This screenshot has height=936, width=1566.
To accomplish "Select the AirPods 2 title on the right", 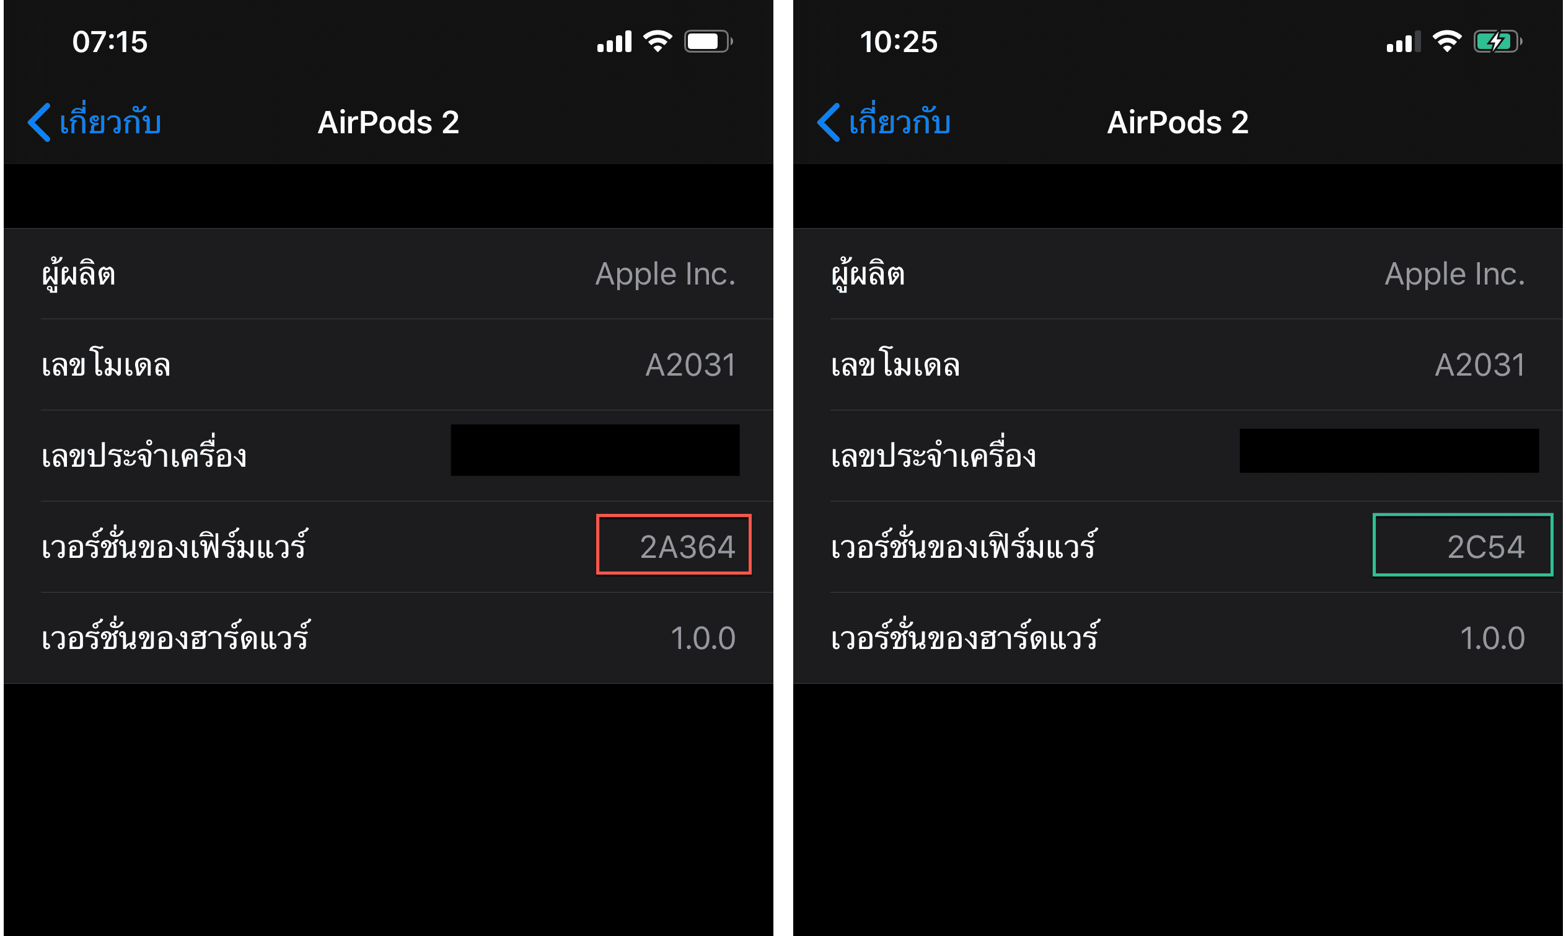I will pos(1177,122).
